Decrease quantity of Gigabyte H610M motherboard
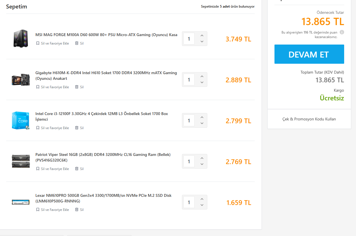The height and width of the screenshot is (236, 356). pyautogui.click(x=202, y=83)
